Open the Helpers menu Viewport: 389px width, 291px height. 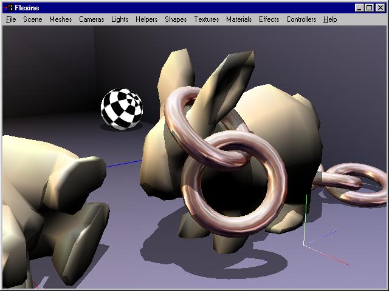click(146, 19)
